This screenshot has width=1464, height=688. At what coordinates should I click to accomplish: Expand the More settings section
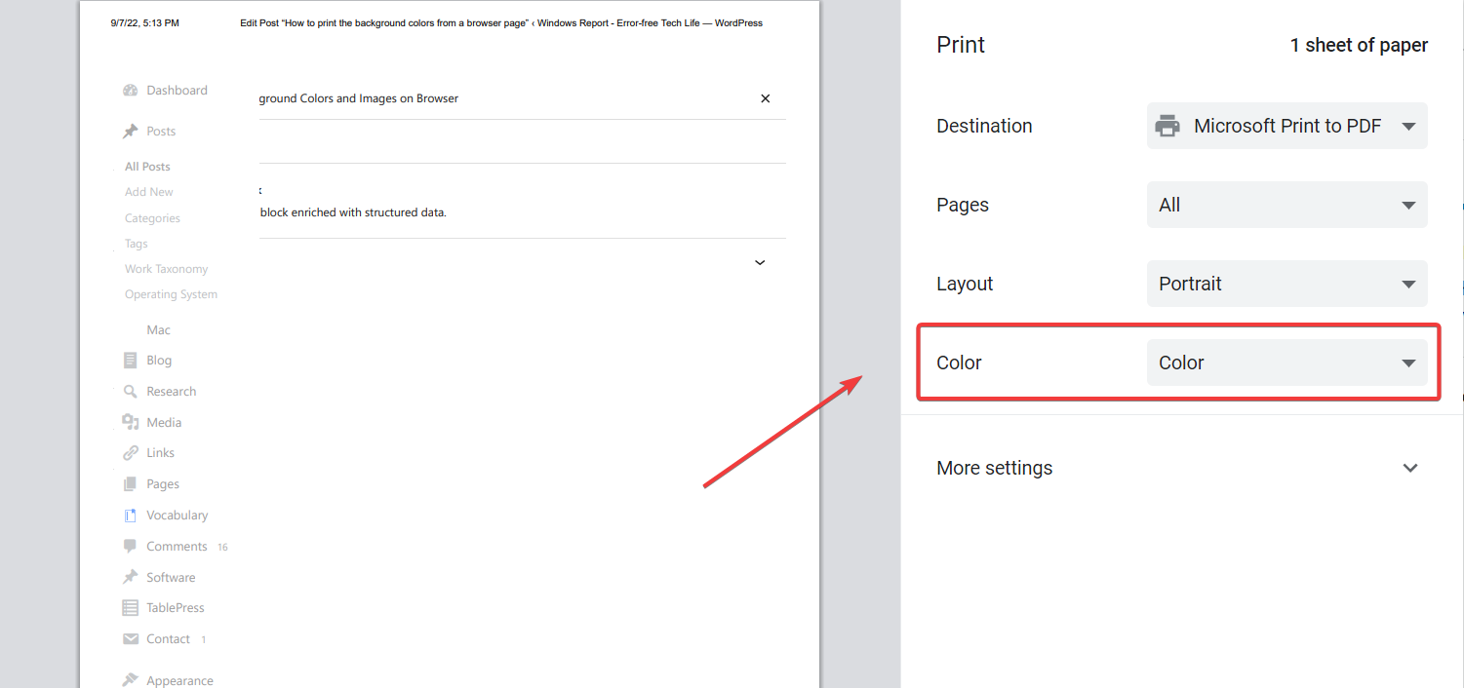[x=1177, y=468]
